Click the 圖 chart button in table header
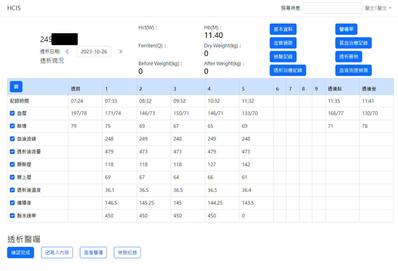This screenshot has width=398, height=271. [16, 87]
